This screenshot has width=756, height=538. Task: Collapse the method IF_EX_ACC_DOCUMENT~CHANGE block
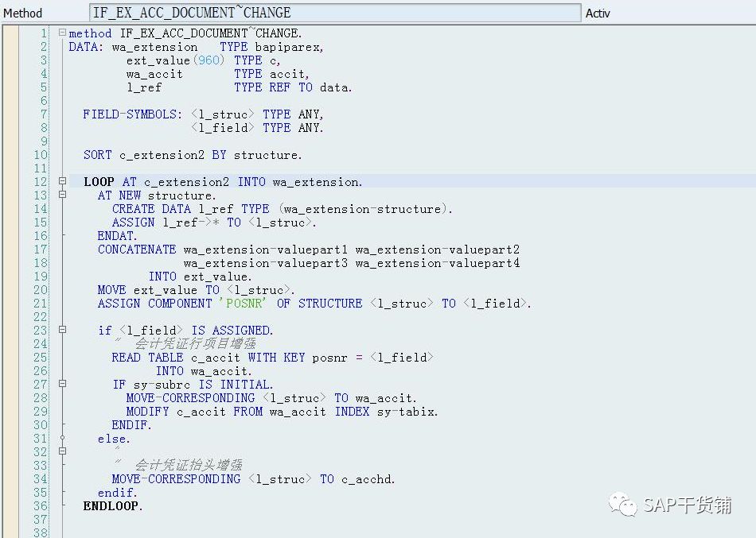click(x=61, y=33)
